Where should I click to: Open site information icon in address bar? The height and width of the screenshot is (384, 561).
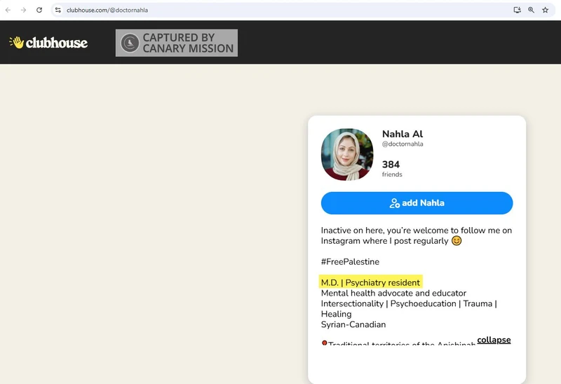point(58,10)
